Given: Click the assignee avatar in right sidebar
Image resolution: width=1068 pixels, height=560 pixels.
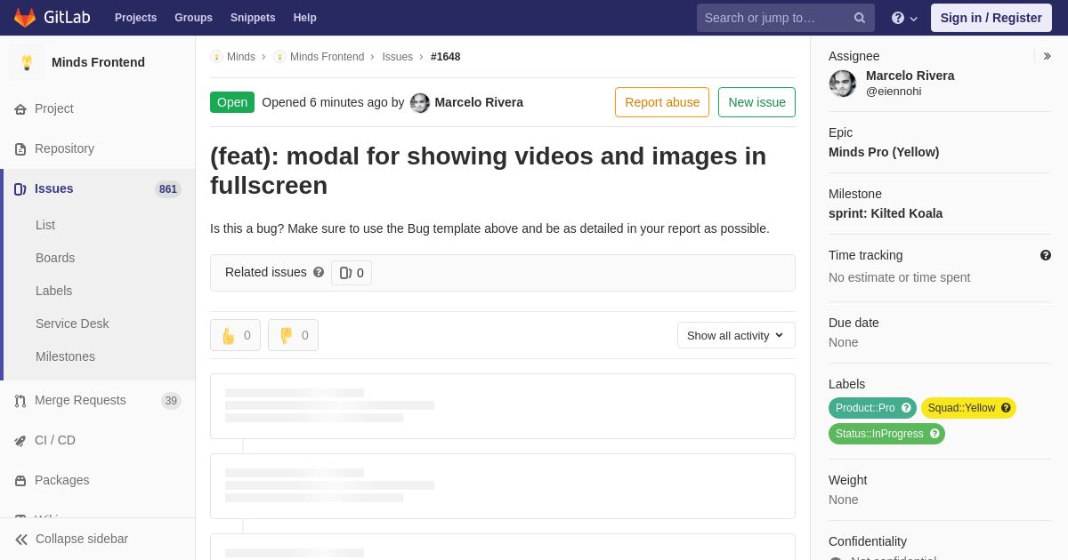Looking at the screenshot, I should pos(843,84).
